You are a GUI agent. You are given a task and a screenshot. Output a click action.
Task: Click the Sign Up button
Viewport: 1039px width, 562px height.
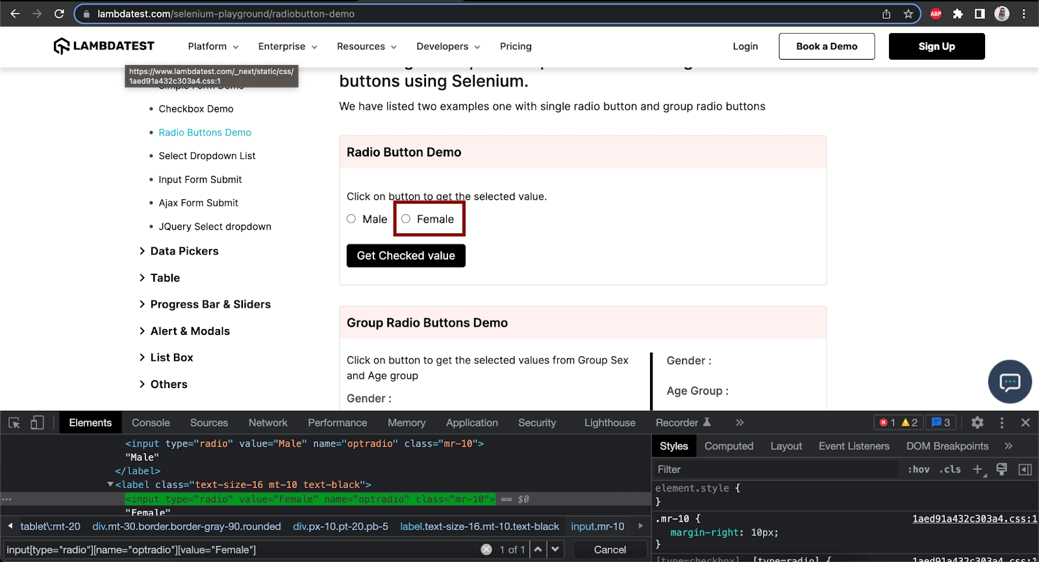point(936,46)
